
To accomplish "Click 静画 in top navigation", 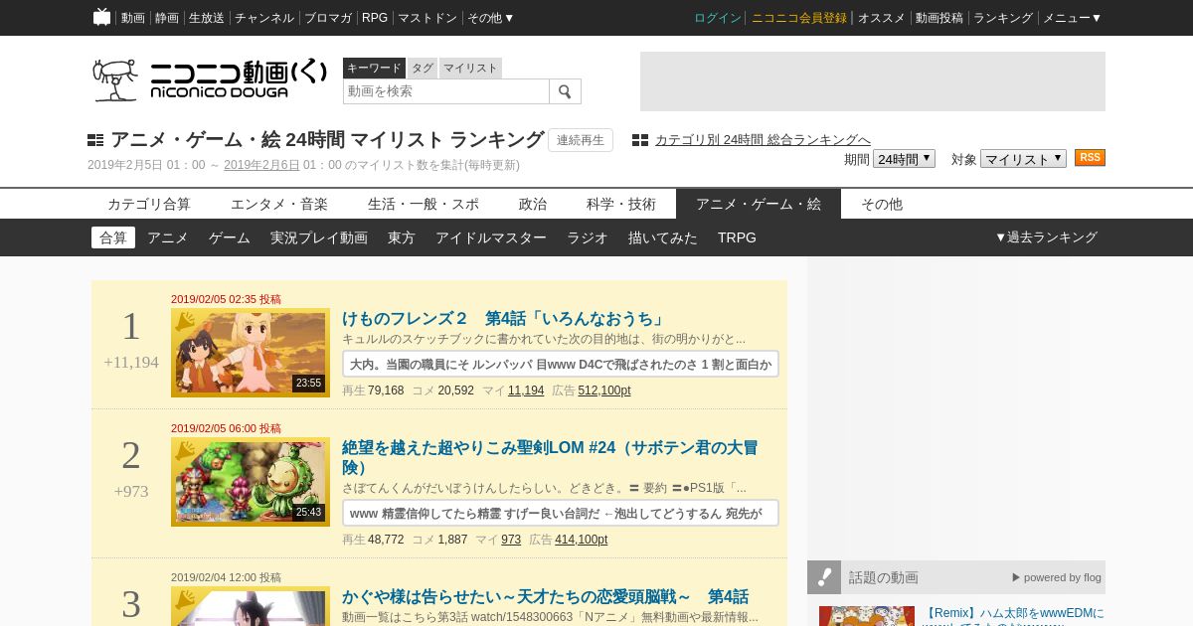I will click(167, 18).
